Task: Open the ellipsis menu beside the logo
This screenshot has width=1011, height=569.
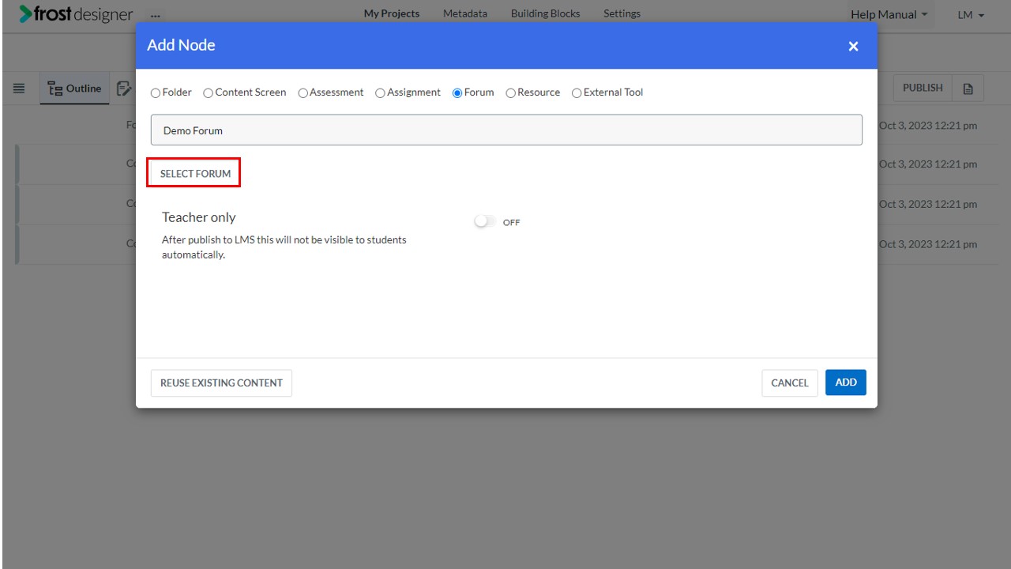Action: [x=155, y=15]
